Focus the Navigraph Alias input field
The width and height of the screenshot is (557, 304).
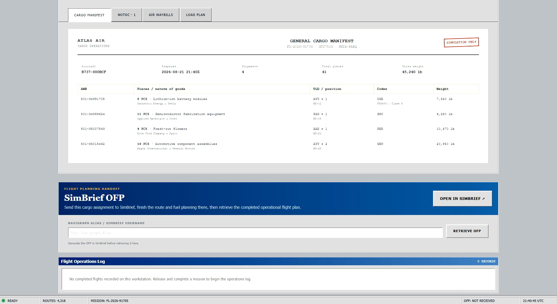[255, 233]
